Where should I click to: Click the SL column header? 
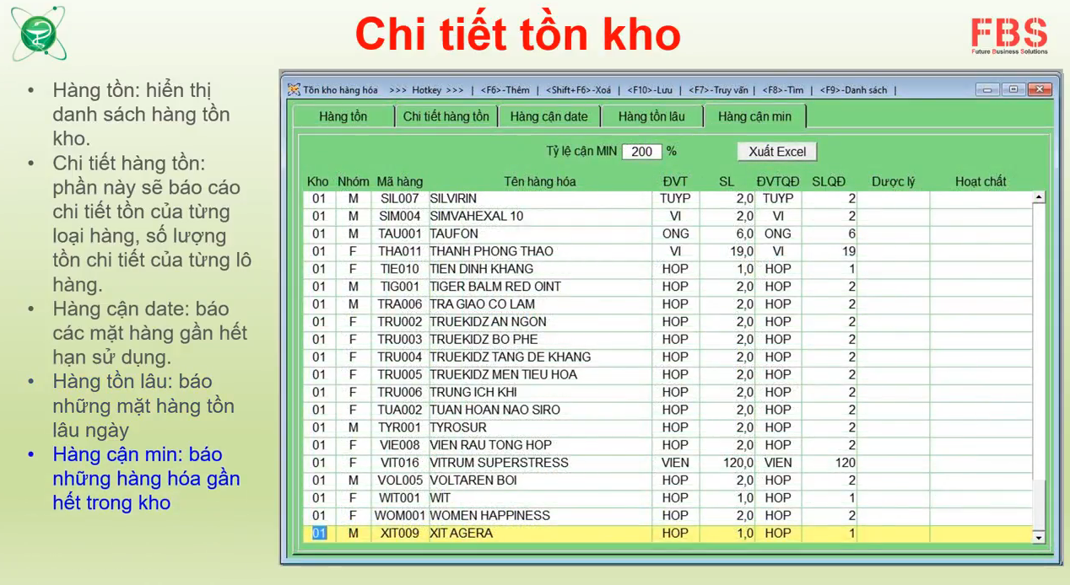click(x=727, y=181)
